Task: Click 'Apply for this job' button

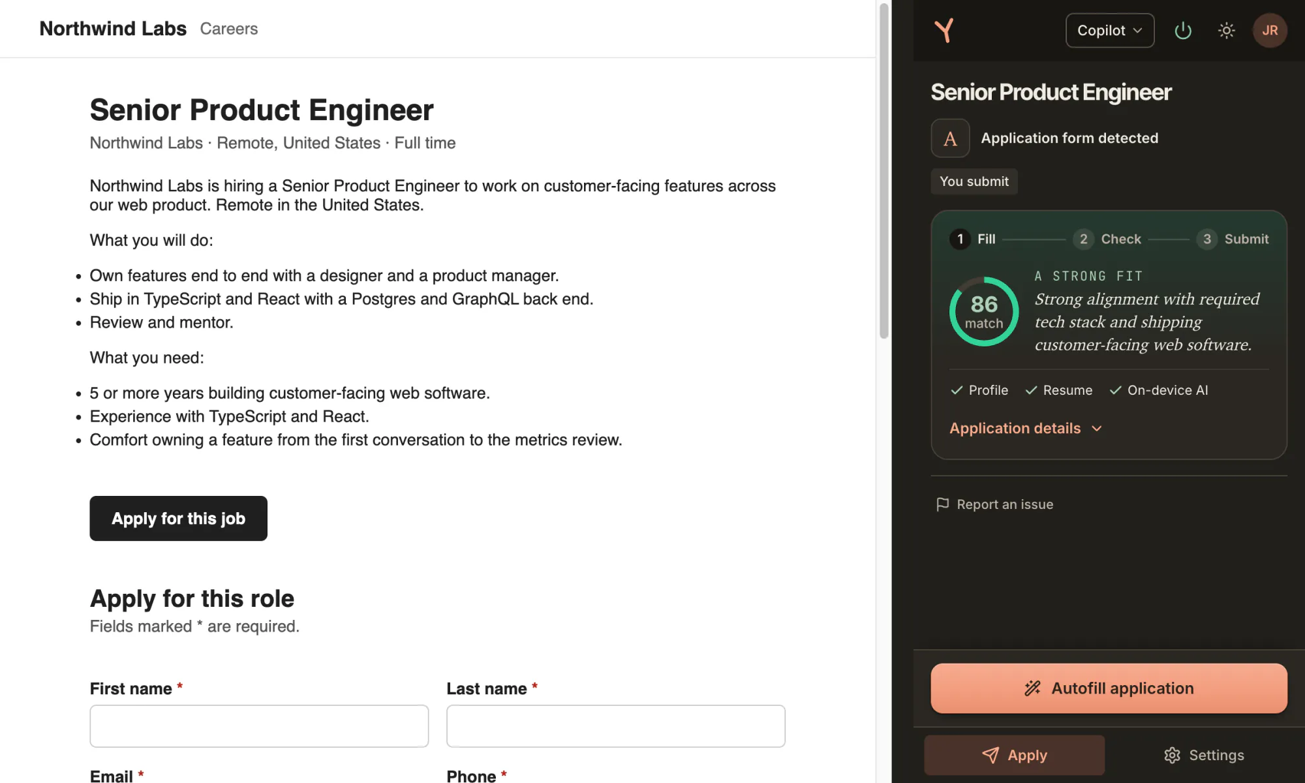Action: click(x=178, y=519)
